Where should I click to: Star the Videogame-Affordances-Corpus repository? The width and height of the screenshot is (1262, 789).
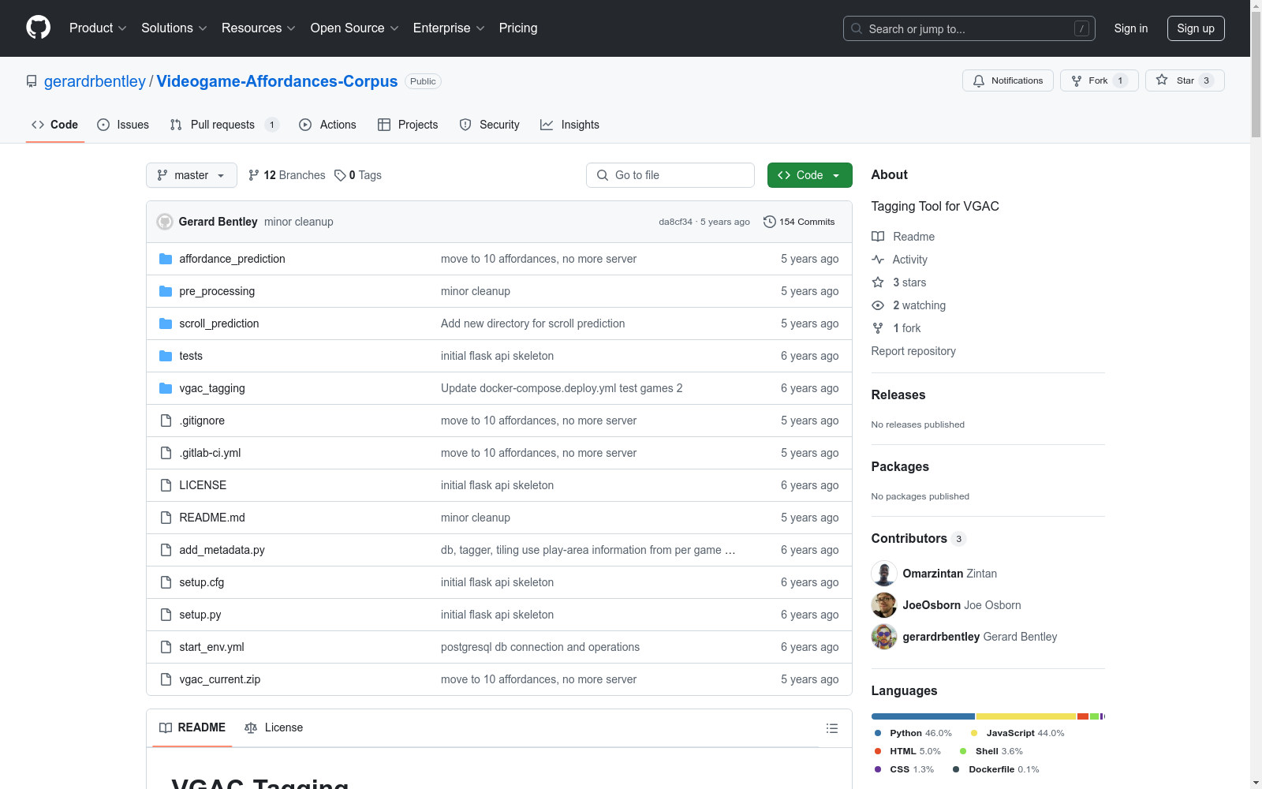click(x=1185, y=80)
